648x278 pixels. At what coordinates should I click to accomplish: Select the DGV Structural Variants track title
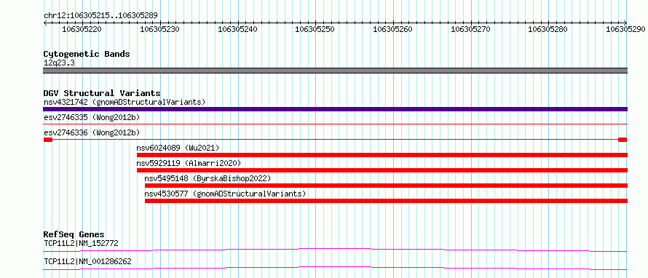102,93
